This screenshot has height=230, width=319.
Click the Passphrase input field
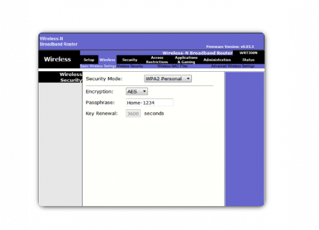click(149, 103)
